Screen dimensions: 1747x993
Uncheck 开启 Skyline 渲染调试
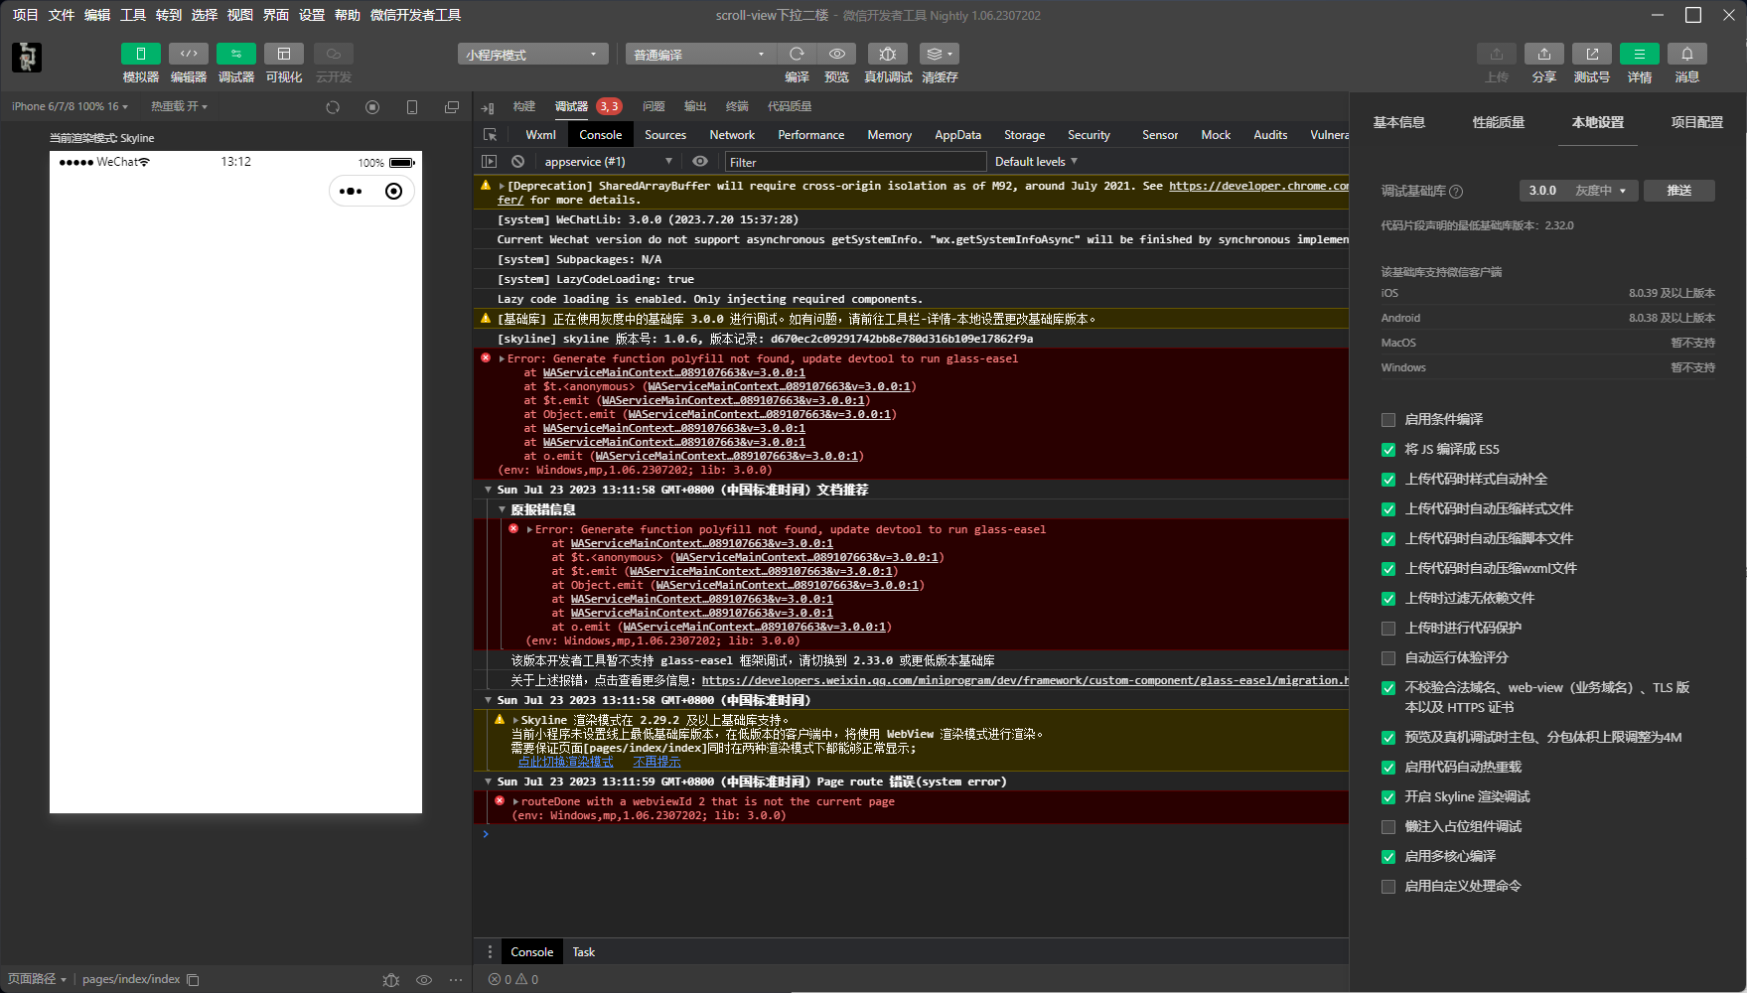click(x=1388, y=797)
